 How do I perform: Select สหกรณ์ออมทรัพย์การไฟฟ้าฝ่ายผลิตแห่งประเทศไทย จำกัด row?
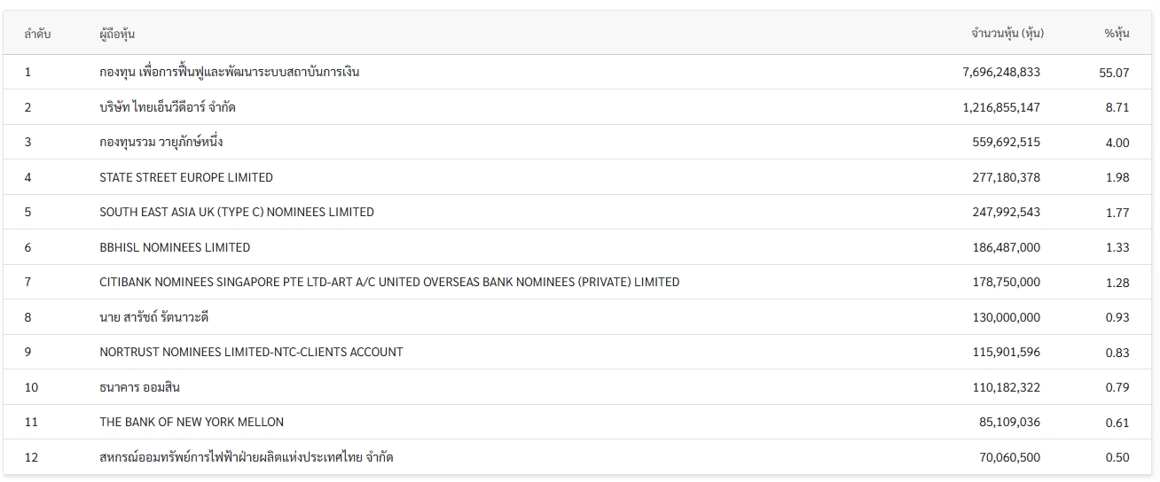click(x=247, y=457)
